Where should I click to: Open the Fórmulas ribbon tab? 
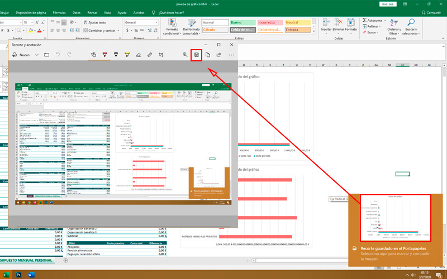tap(59, 12)
